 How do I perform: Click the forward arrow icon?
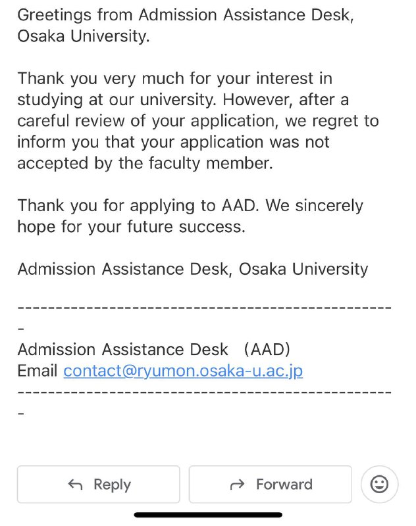pyautogui.click(x=237, y=485)
